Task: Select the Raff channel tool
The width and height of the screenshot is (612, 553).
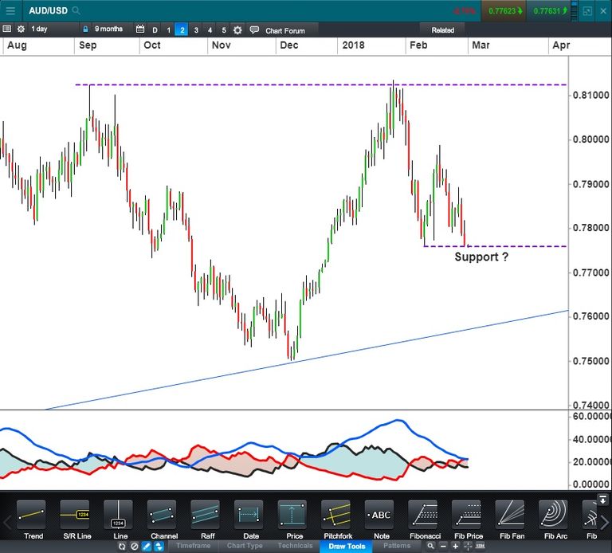Action: pyautogui.click(x=206, y=520)
